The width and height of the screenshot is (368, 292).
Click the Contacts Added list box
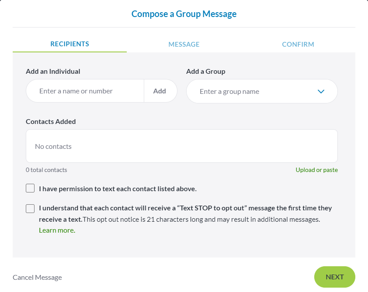point(181,146)
